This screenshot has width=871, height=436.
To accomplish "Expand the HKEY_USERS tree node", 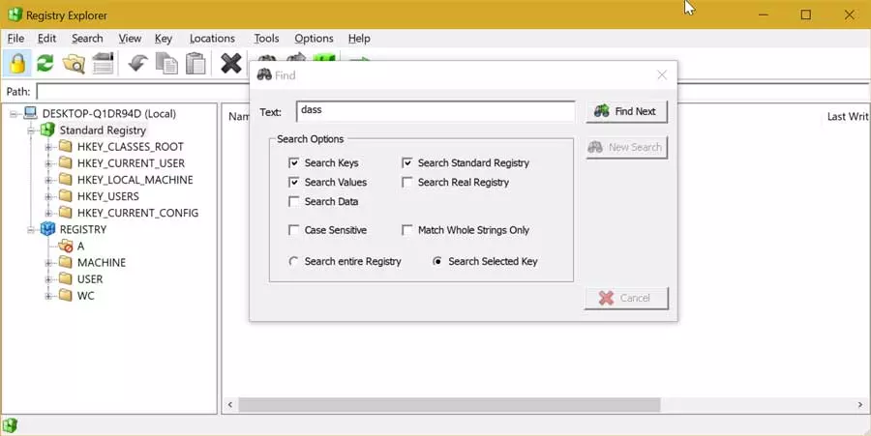I will [48, 196].
